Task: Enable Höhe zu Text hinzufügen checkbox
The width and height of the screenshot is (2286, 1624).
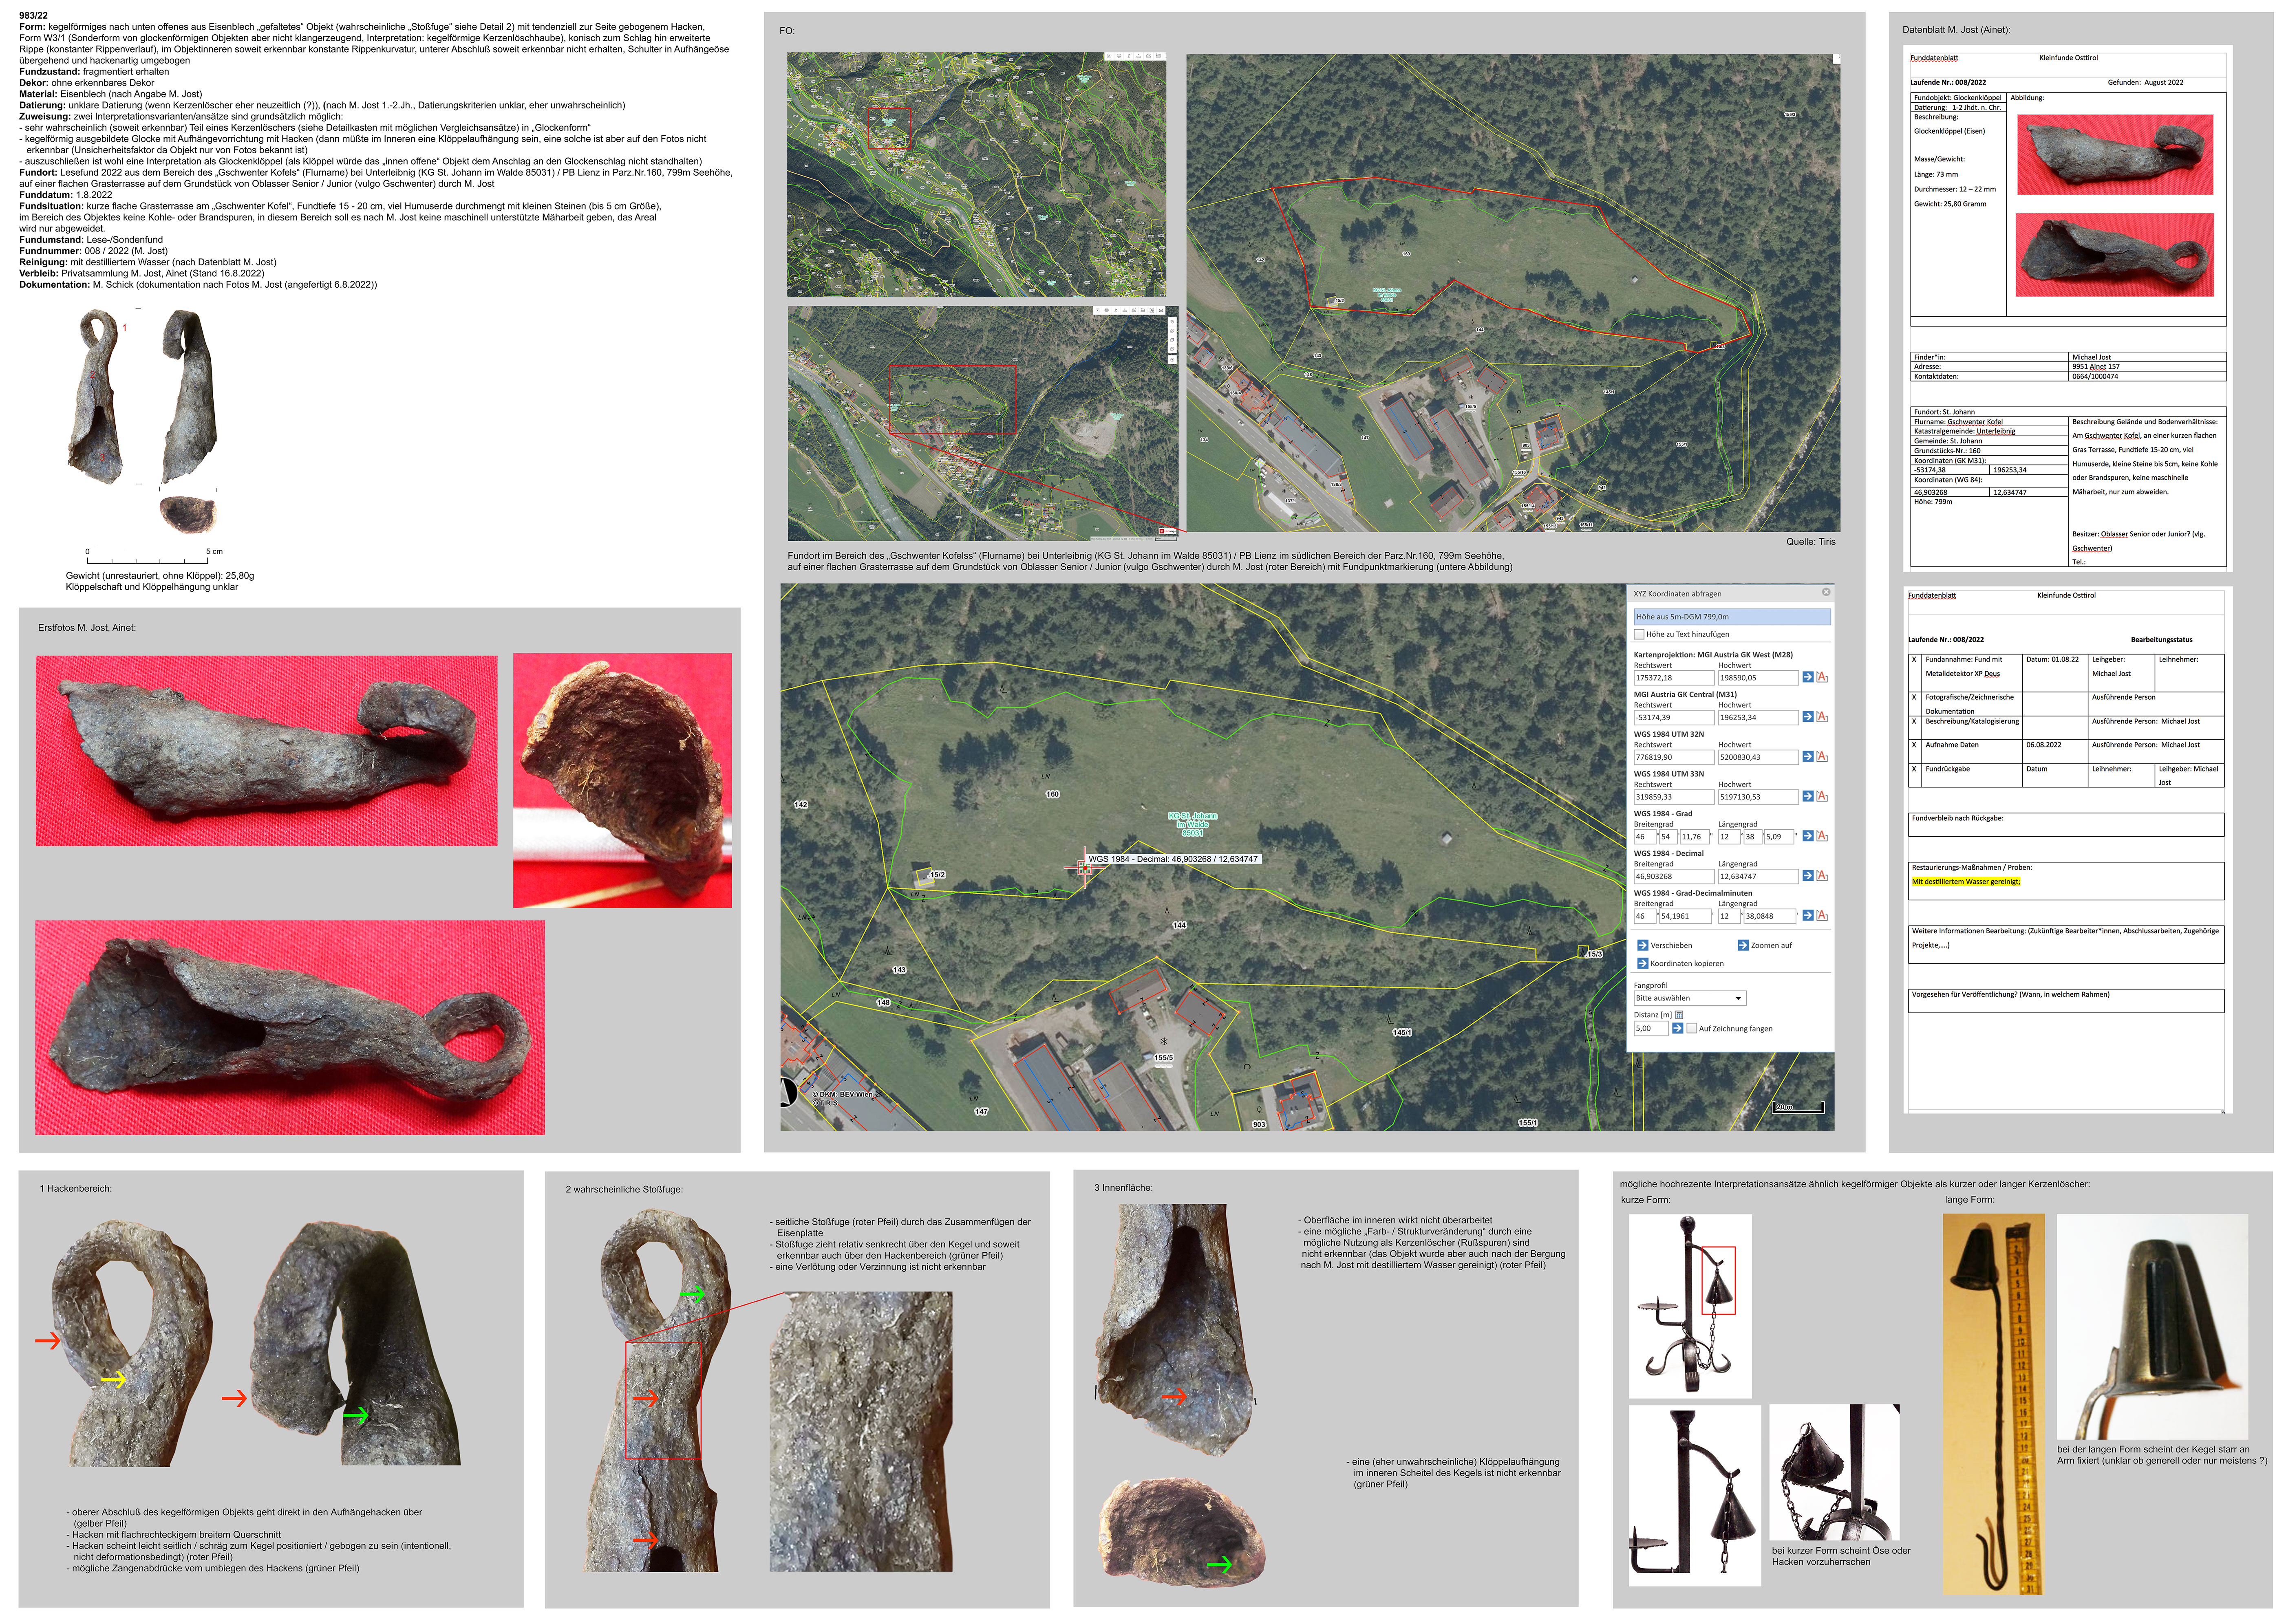Action: coord(1639,634)
